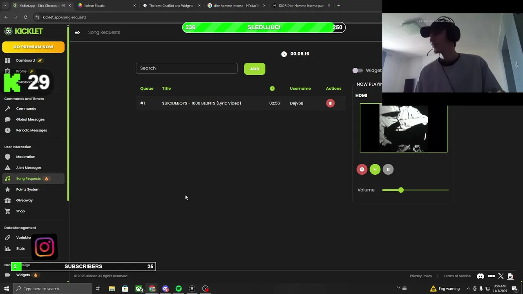Viewport: 523px width, 294px height.
Task: Open the document icon in footer
Action: click(x=510, y=276)
